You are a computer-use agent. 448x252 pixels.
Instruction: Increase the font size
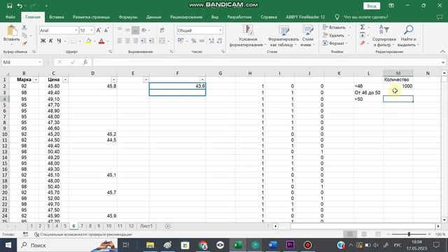[x=99, y=30]
